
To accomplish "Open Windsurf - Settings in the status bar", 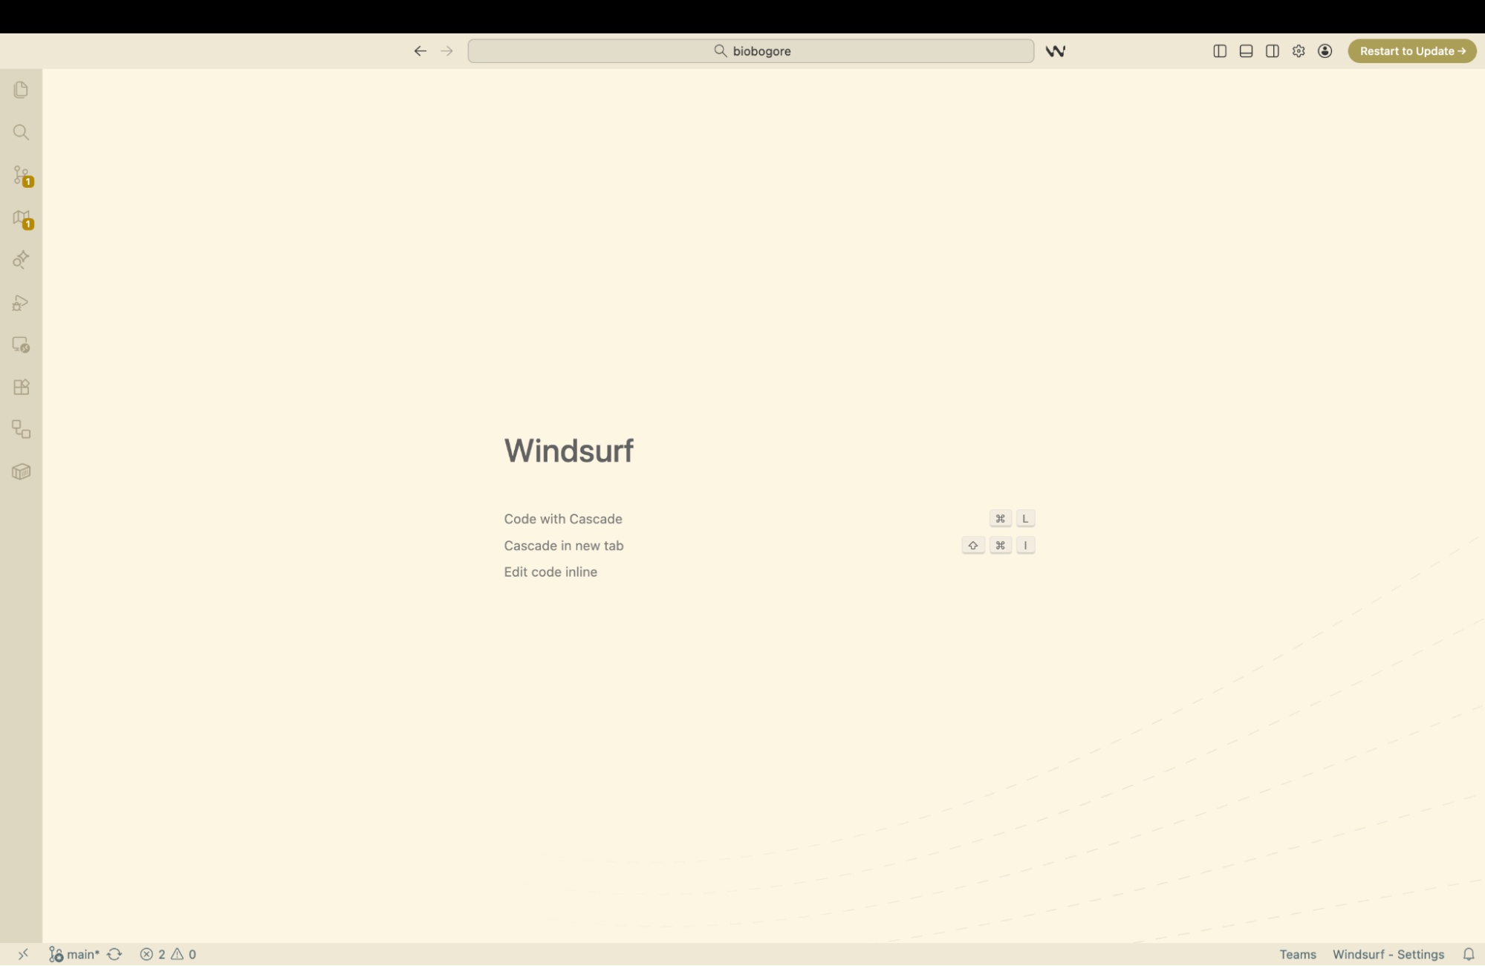I will tap(1388, 953).
